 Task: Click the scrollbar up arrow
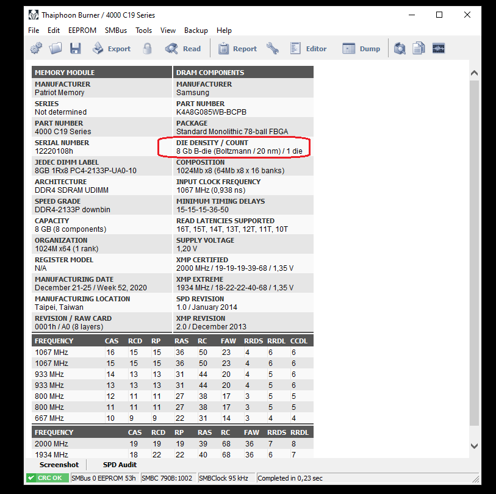pos(474,73)
